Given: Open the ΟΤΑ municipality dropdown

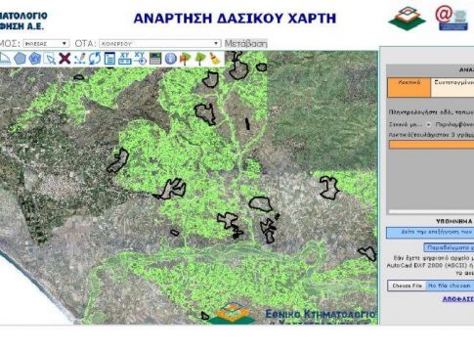Looking at the screenshot, I should (159, 43).
